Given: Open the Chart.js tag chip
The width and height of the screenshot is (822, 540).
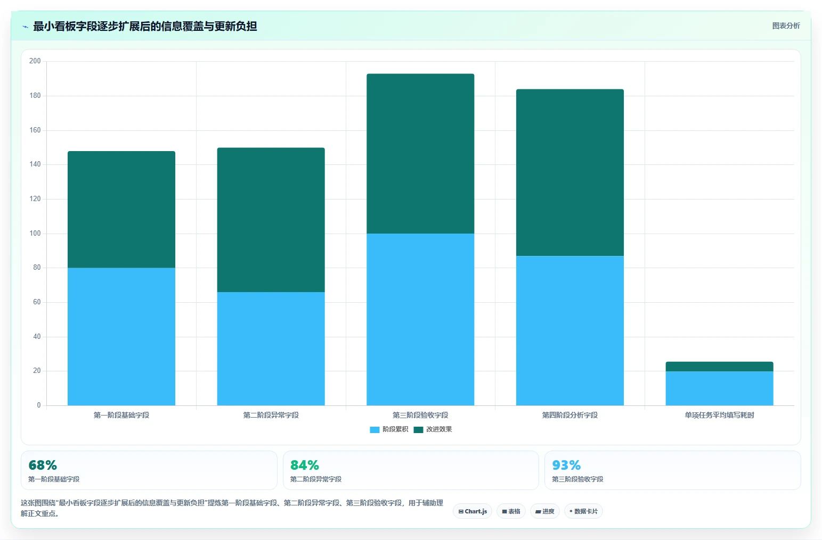Looking at the screenshot, I should tap(473, 511).
